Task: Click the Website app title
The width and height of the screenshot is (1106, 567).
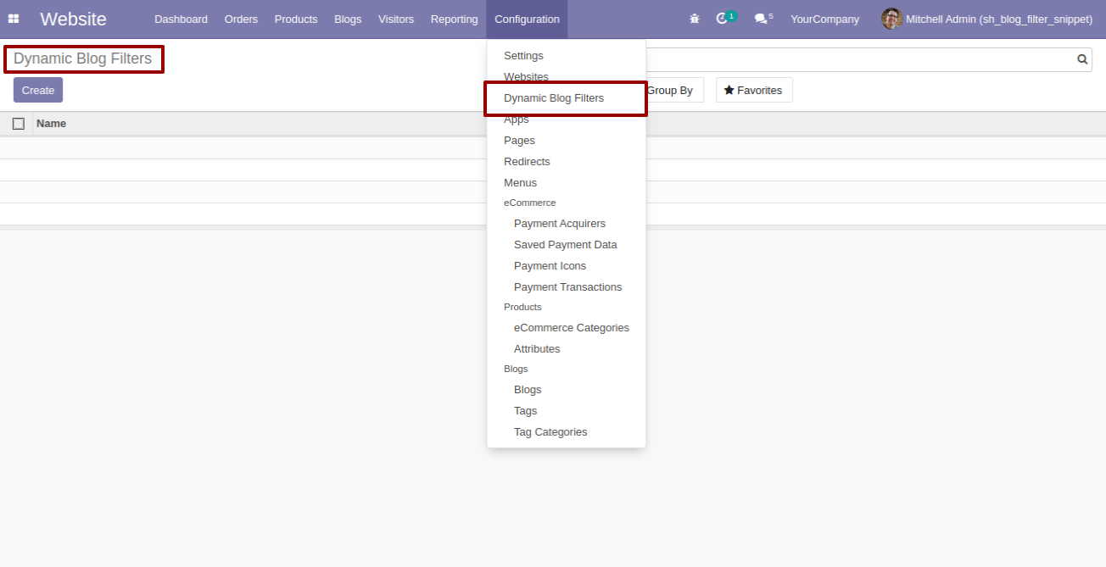Action: pyautogui.click(x=73, y=19)
